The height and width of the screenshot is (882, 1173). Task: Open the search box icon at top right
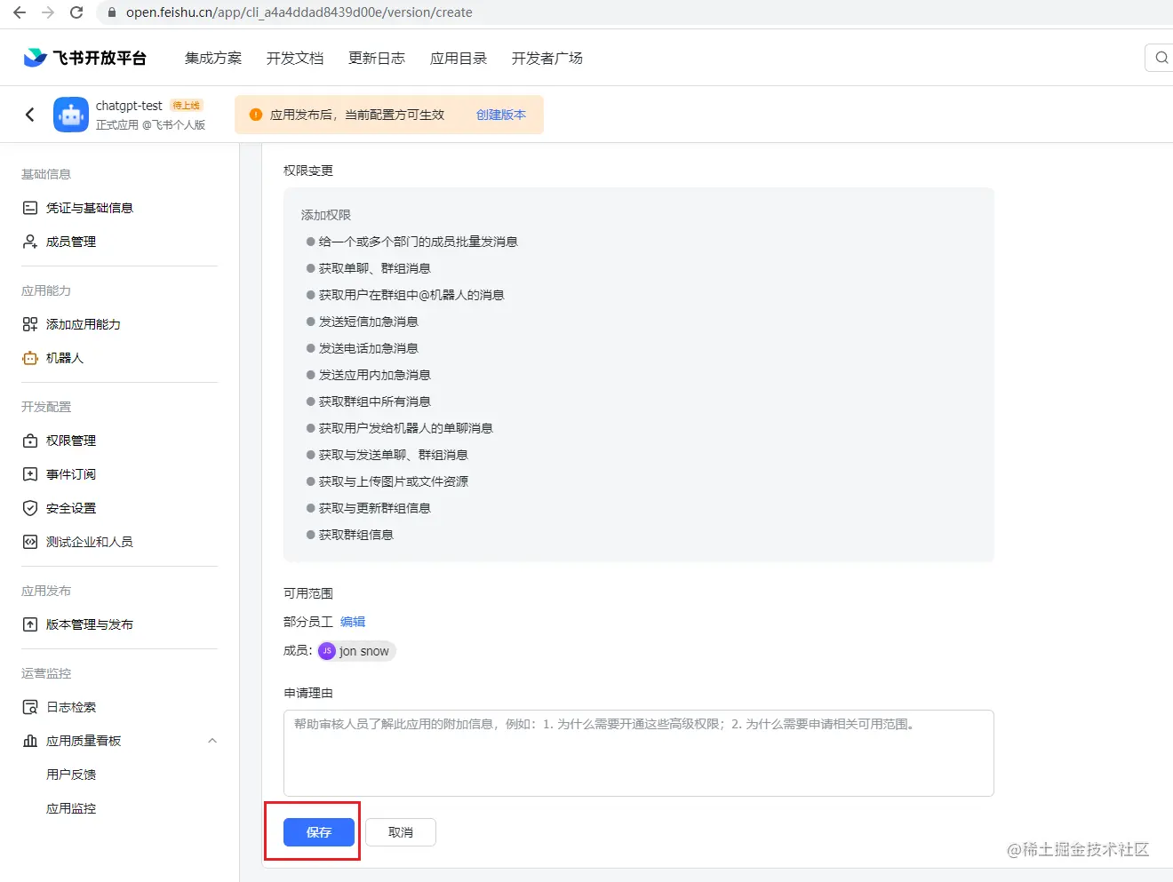click(1161, 58)
